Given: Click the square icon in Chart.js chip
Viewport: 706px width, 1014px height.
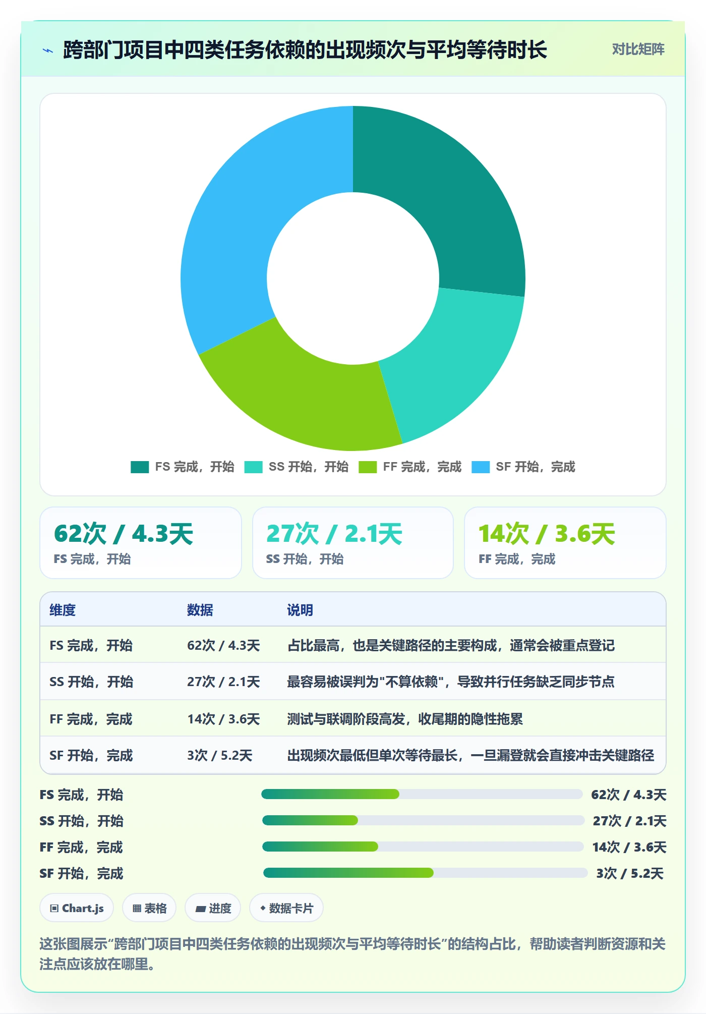Looking at the screenshot, I should click(54, 909).
